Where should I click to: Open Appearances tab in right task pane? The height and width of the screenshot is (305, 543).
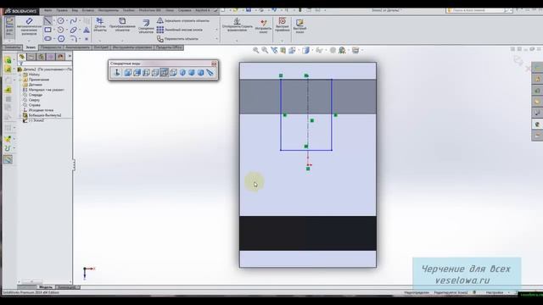coord(537,125)
